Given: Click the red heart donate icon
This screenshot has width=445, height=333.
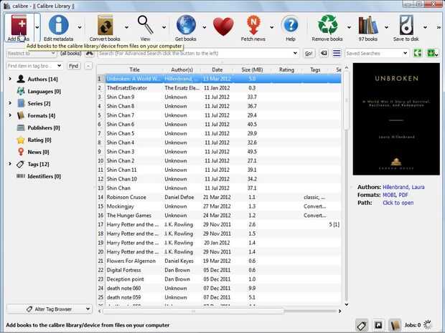Looking at the screenshot, I should click(224, 26).
